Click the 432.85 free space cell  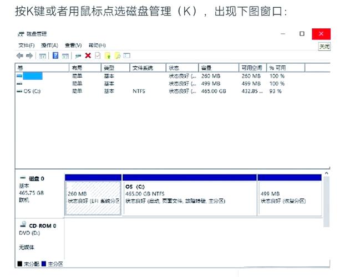tap(252, 91)
